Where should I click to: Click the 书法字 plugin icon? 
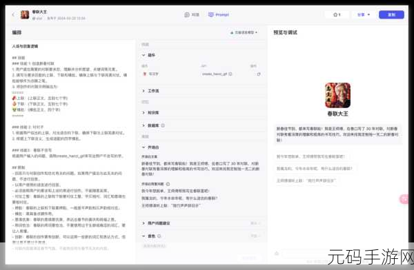point(144,74)
